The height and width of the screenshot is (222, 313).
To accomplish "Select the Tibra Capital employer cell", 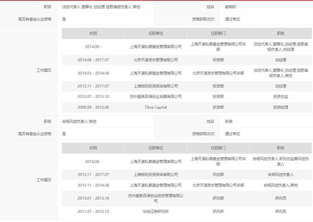I will coord(156,107).
